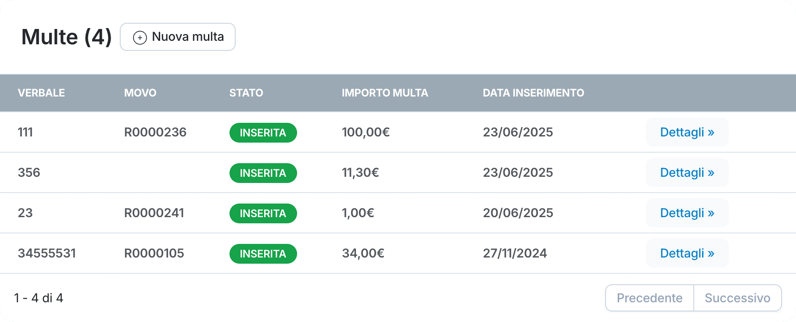The image size is (796, 322).
Task: Open Dettagli for verbale 111
Action: (x=687, y=132)
